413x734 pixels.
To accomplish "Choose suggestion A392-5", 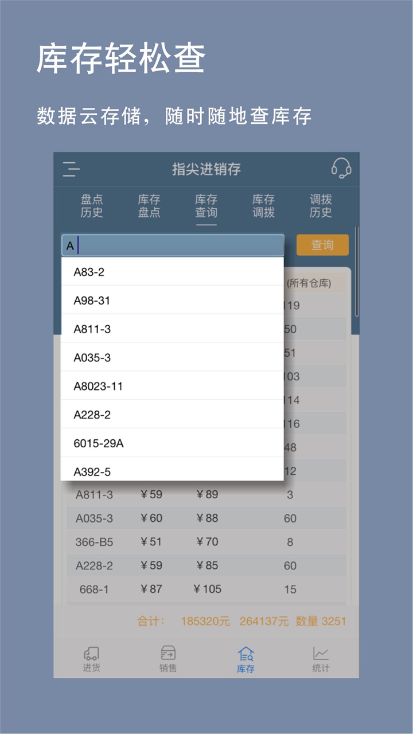I will [172, 470].
